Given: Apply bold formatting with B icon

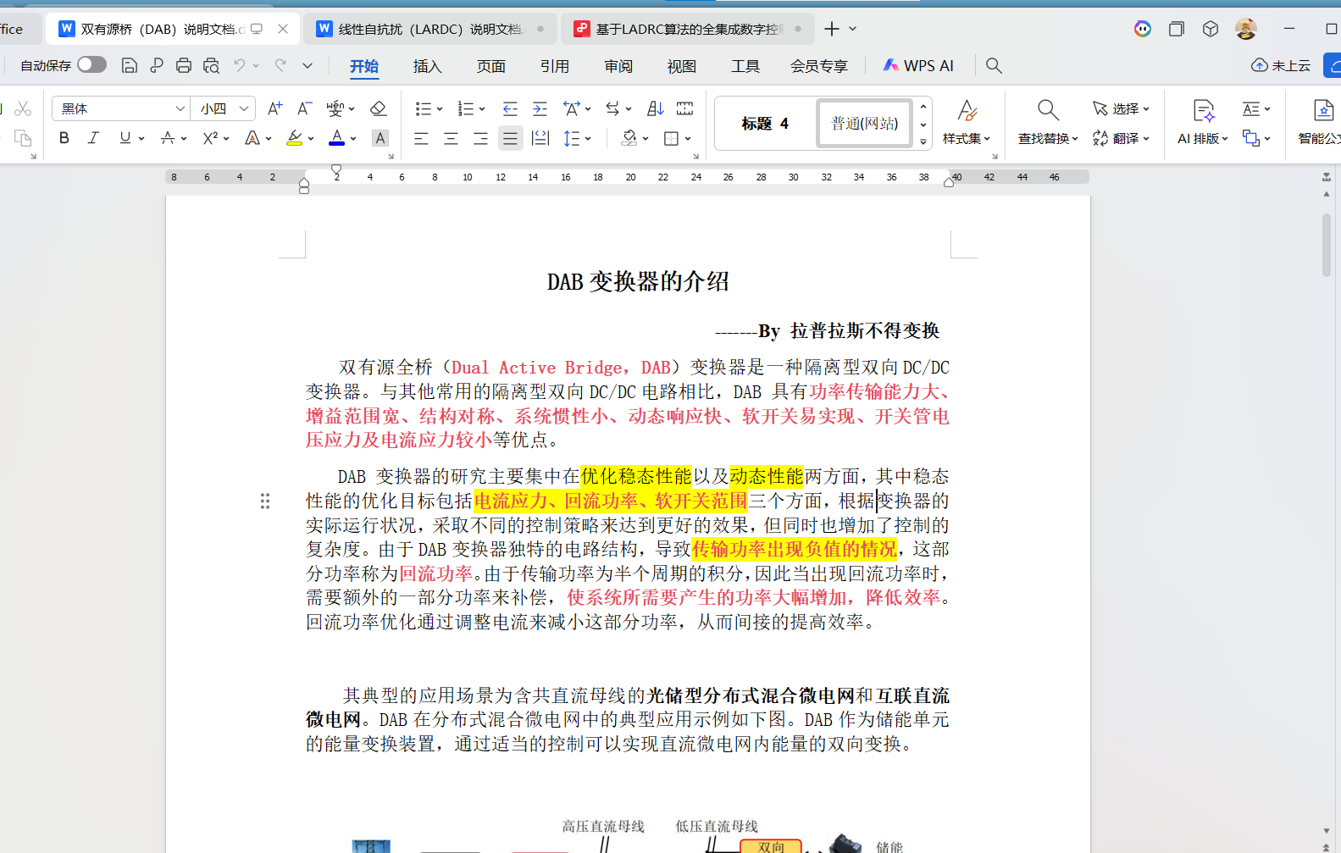Looking at the screenshot, I should tap(64, 138).
